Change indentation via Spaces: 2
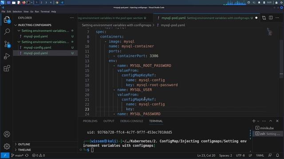This screenshot has height=159, width=284. pos(225,155)
